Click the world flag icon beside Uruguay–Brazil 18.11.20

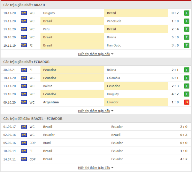24,13
